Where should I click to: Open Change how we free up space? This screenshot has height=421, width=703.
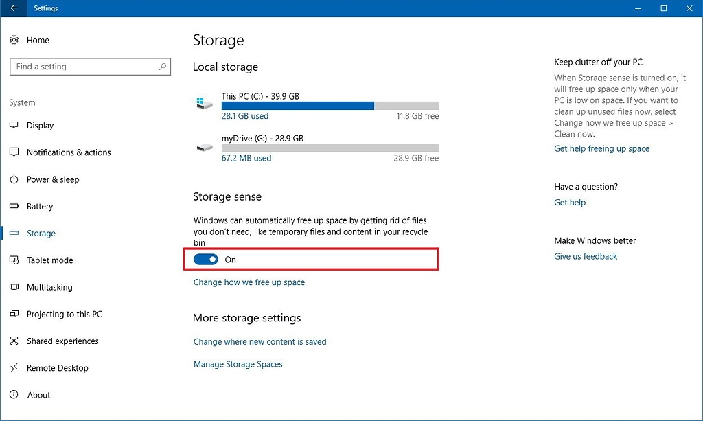[x=249, y=282]
